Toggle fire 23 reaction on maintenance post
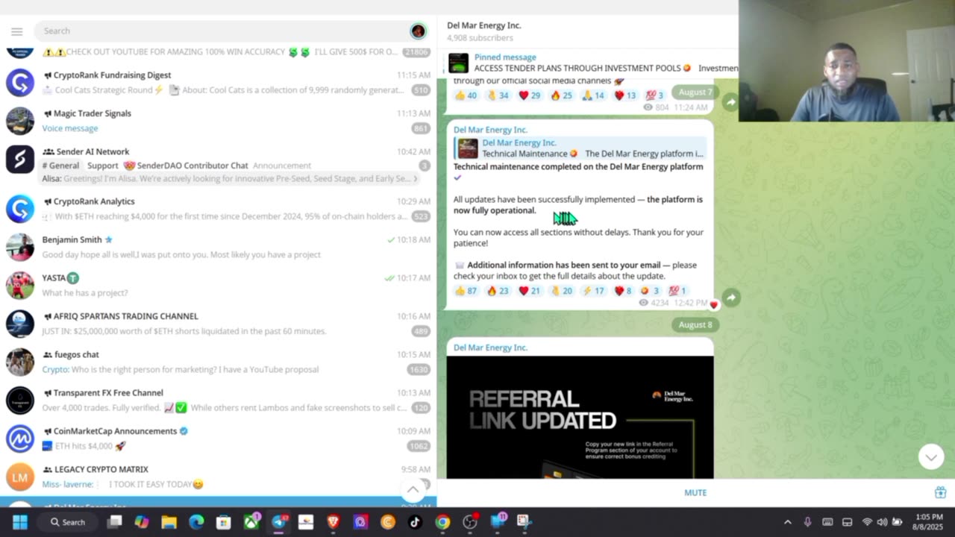The height and width of the screenshot is (537, 955). pos(498,291)
